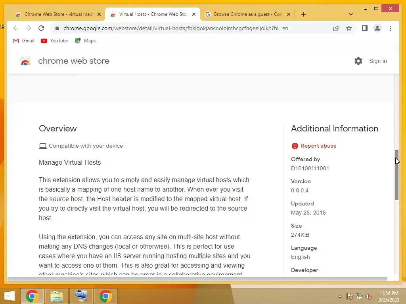Bookmark this page with the star icon
406x304 pixels.
coord(349,28)
